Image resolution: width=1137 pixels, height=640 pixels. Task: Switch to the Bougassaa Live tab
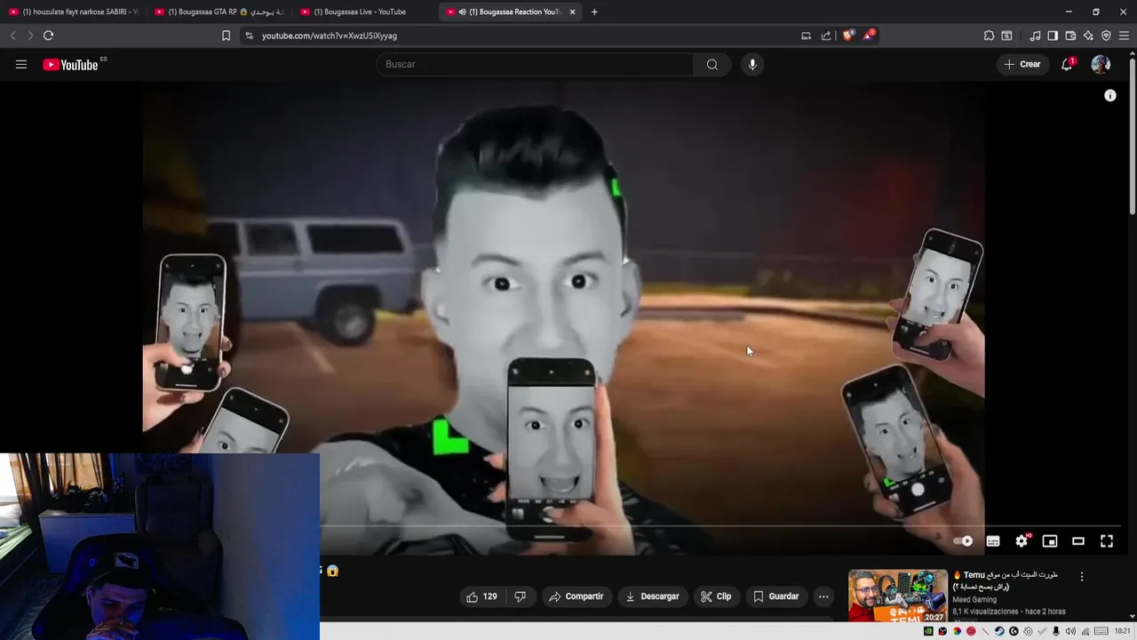[364, 12]
